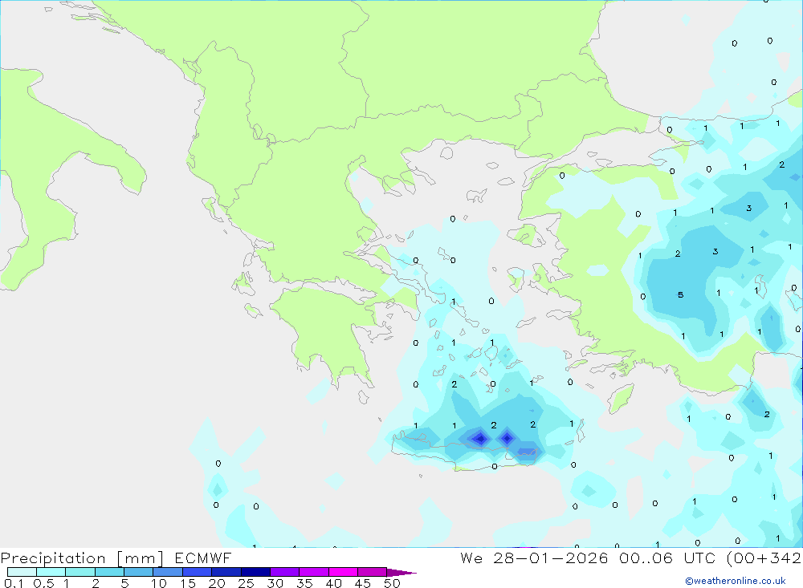Select the 25–30 mm navy legend swatch
Screen dimensions: 803x588
pyautogui.click(x=255, y=572)
